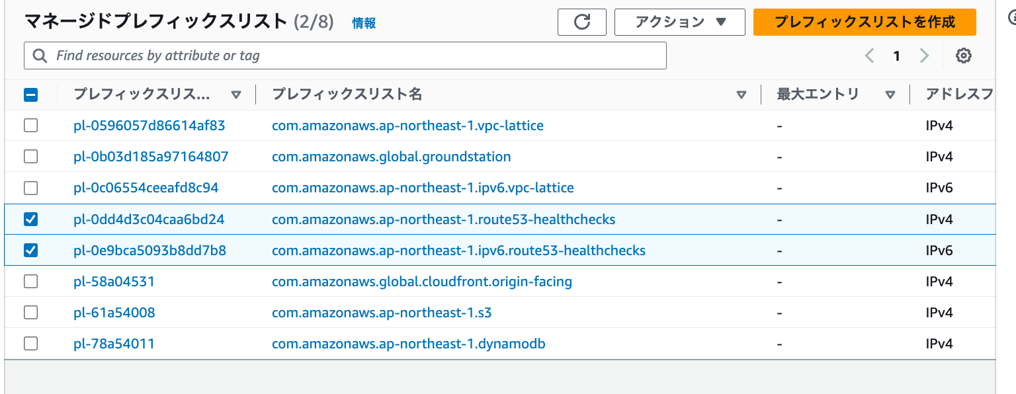Toggle the select-all header checkbox
Viewport: 1016px width, 394px height.
[x=30, y=95]
